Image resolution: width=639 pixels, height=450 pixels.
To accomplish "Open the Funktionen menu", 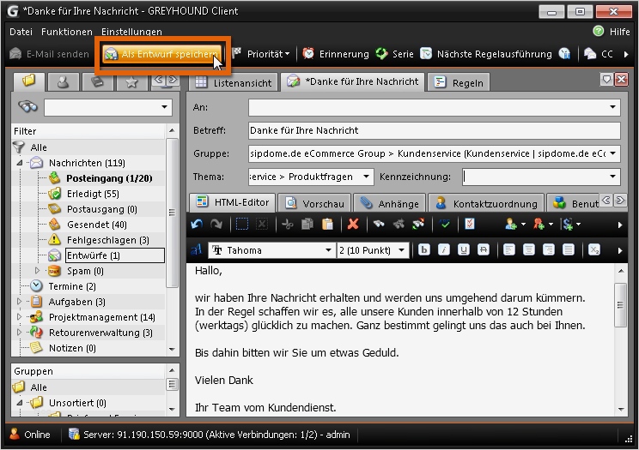I will pyautogui.click(x=67, y=32).
